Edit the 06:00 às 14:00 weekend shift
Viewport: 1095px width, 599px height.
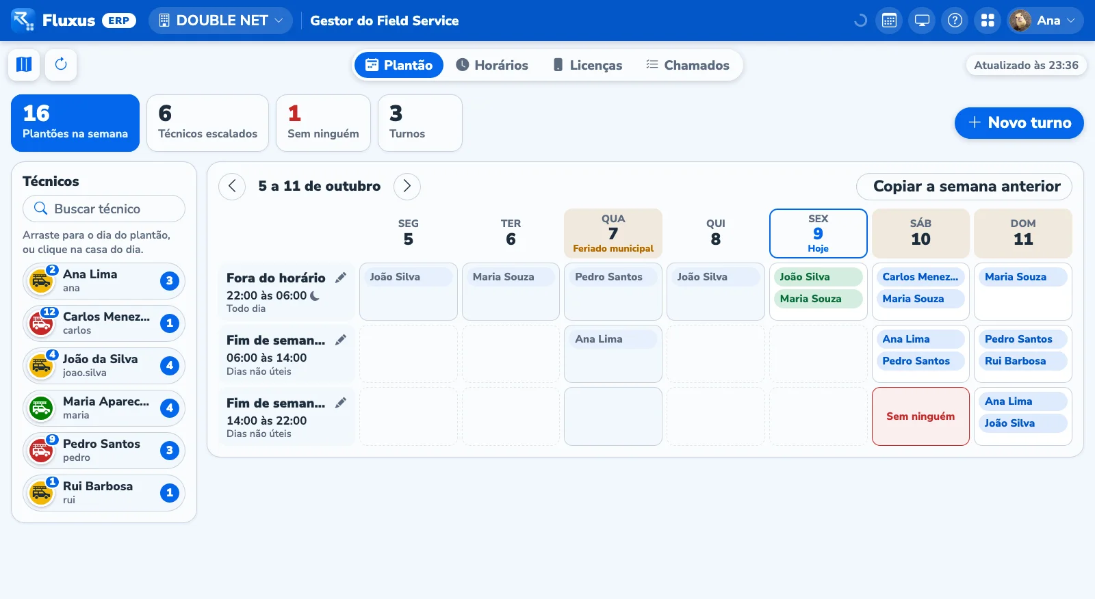(x=341, y=340)
